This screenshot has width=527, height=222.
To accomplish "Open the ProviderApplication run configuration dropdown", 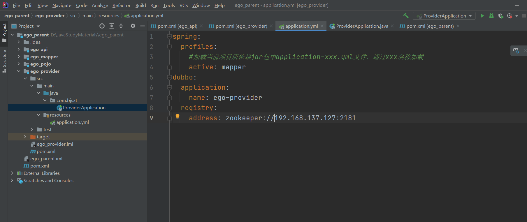I will click(444, 16).
